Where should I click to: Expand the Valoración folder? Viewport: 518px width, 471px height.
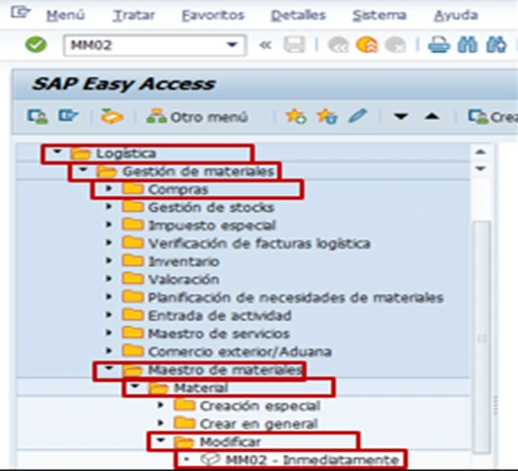(x=109, y=279)
